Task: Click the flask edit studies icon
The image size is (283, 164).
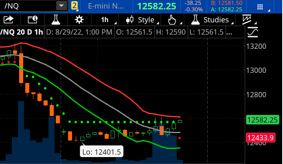Action: click(x=56, y=20)
